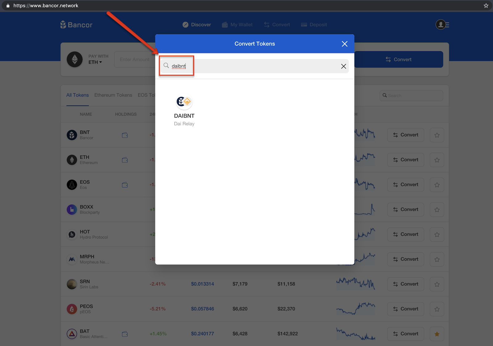Open Convert in top navigation
Screen dimensions: 493x346
277,25
